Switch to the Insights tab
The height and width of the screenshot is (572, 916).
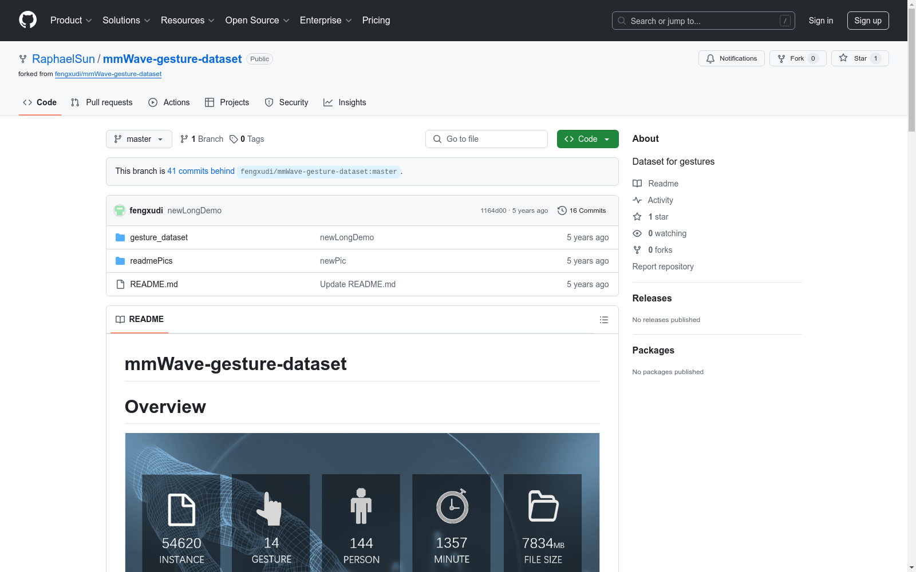[345, 102]
